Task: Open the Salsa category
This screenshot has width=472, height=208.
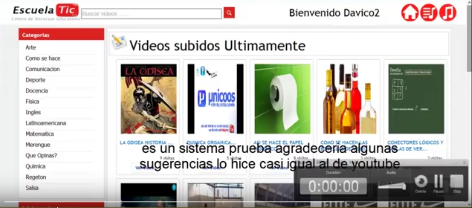Action: point(32,188)
